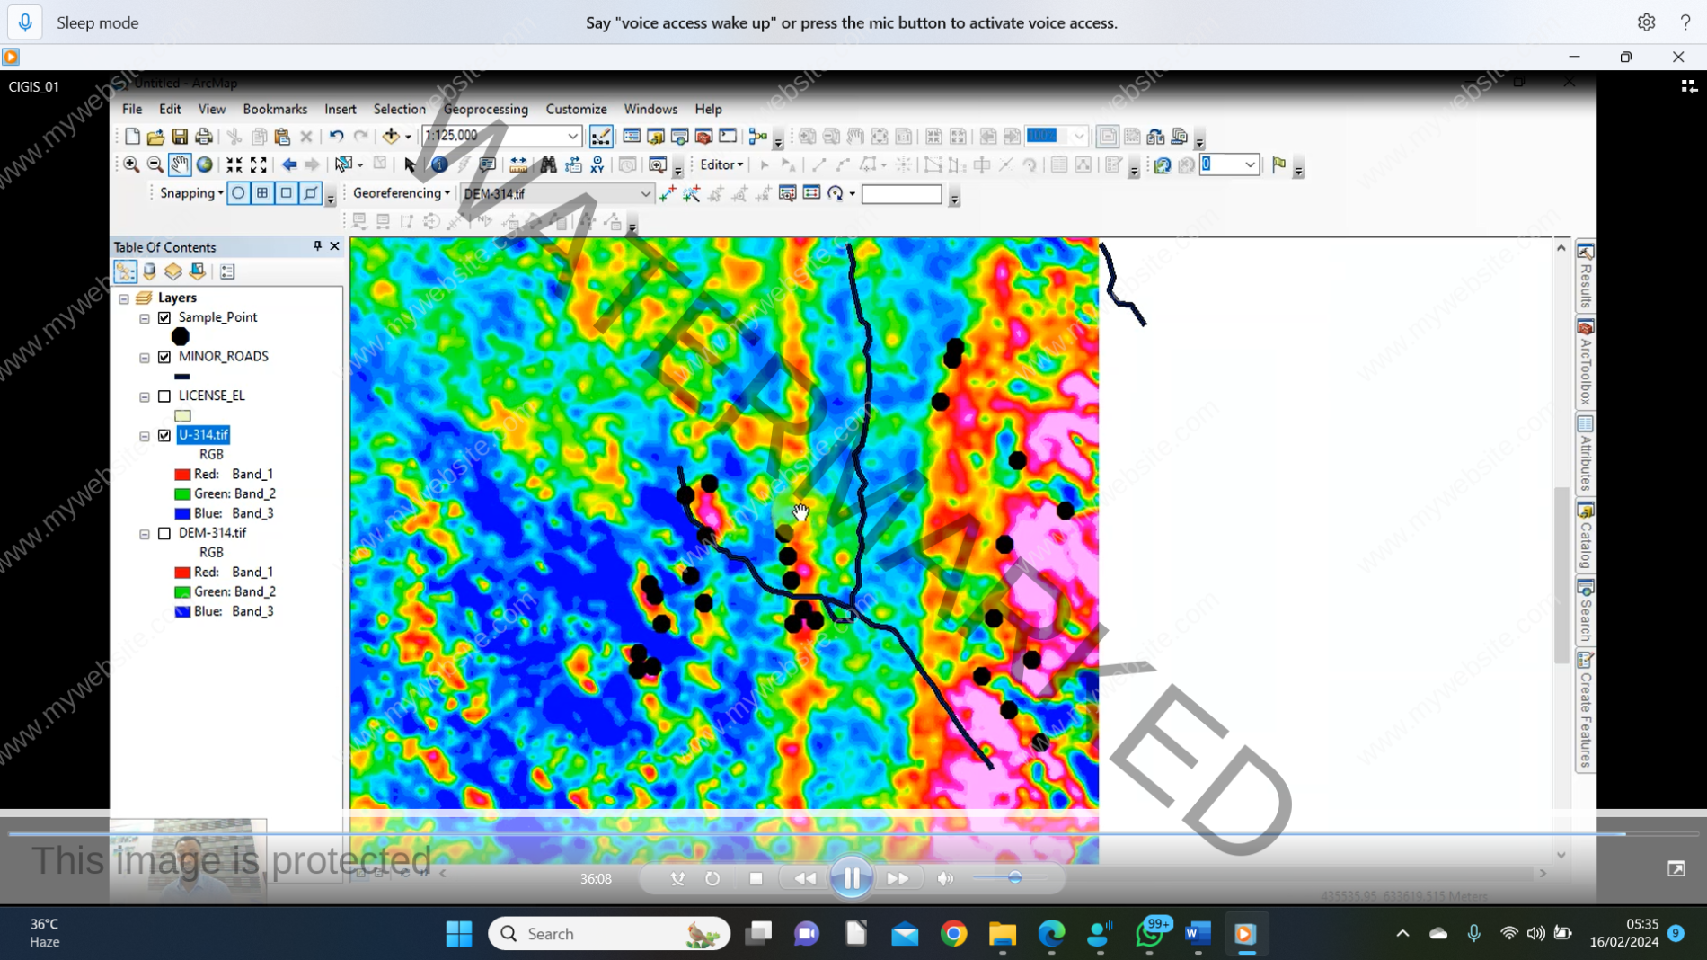Open the Editor dropdown menu
The width and height of the screenshot is (1707, 960).
tap(721, 164)
